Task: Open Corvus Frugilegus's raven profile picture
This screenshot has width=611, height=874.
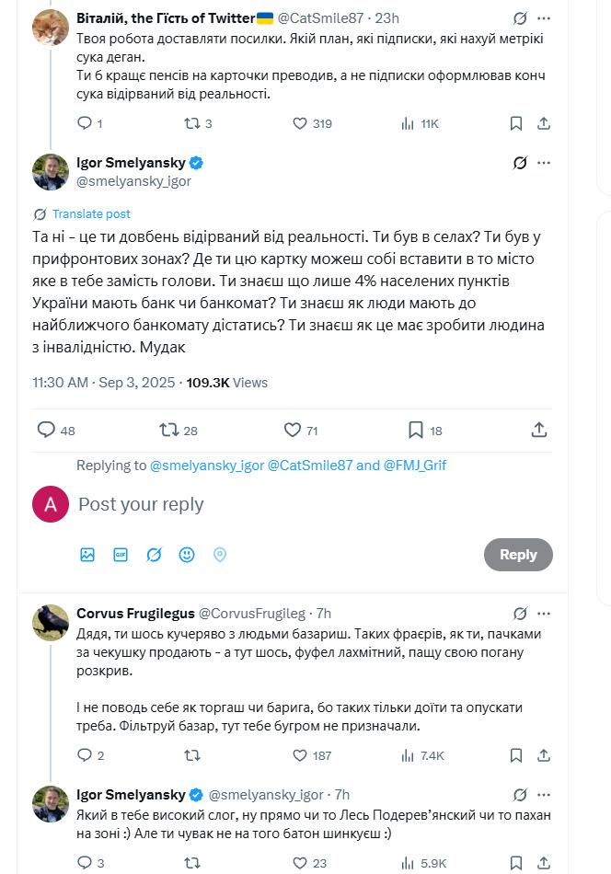Action: coord(51,623)
